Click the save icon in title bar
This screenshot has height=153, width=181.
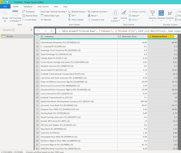click(x=7, y=2)
